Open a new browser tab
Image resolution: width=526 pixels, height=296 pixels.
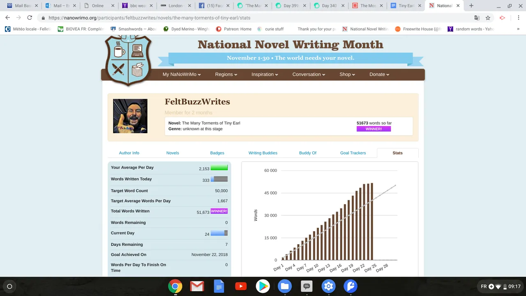(x=471, y=6)
